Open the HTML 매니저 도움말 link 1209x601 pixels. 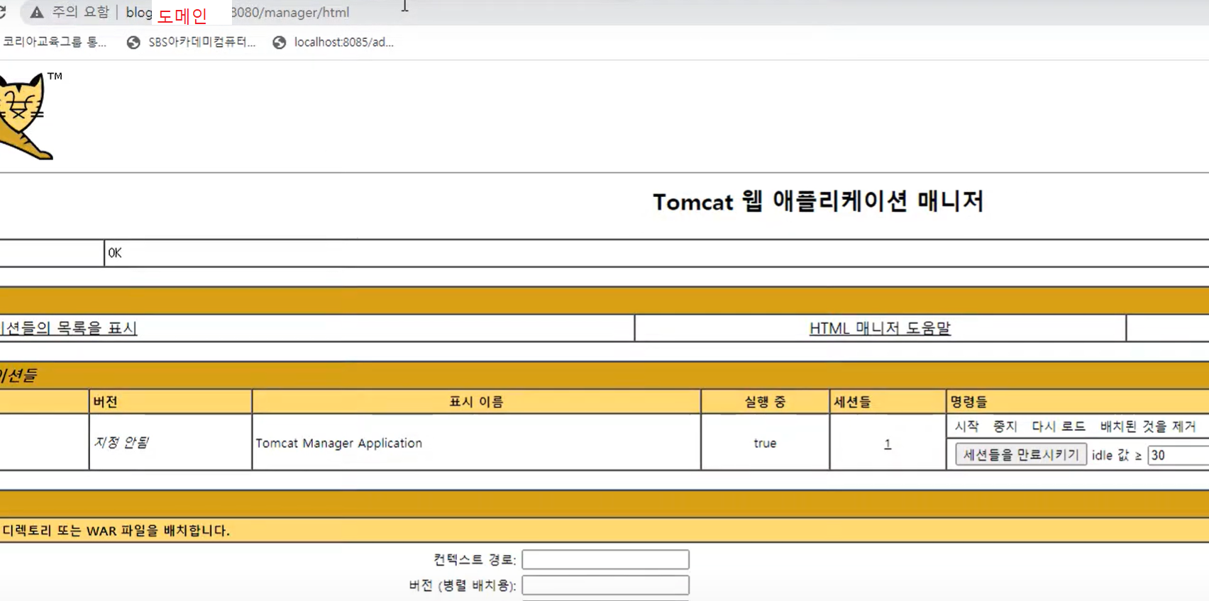point(880,328)
